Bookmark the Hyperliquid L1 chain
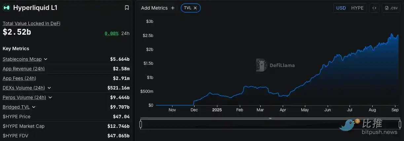The height and width of the screenshot is (141, 404). (x=127, y=8)
